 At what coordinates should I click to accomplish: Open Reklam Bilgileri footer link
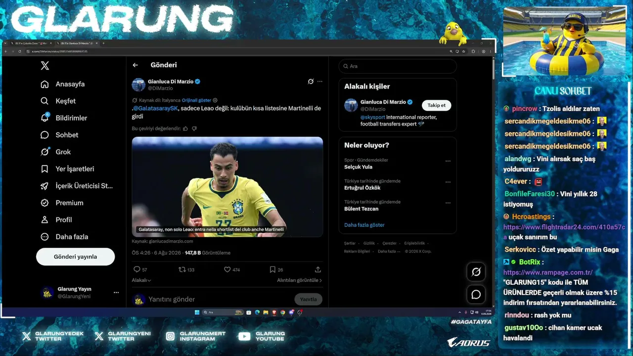click(357, 251)
